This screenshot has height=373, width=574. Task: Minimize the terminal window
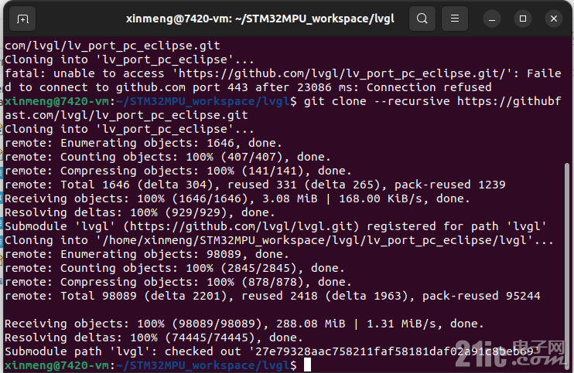pyautogui.click(x=492, y=19)
